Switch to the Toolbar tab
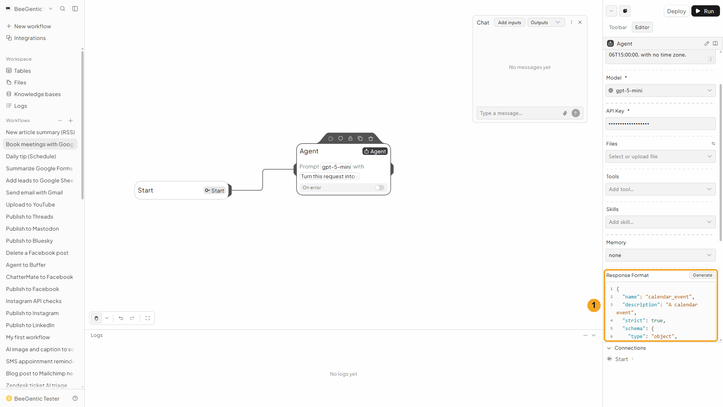723x407 pixels. tap(618, 27)
